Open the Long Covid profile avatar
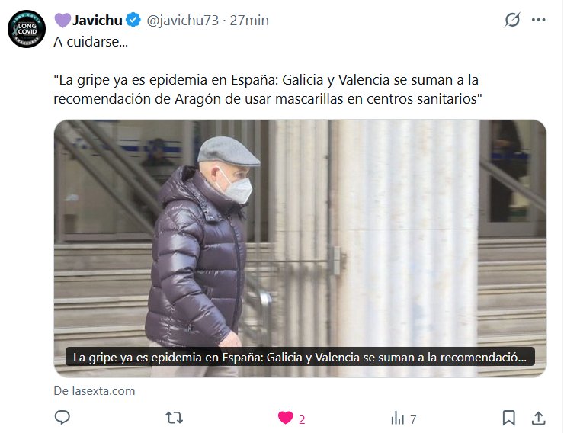The image size is (564, 433). pyautogui.click(x=27, y=29)
